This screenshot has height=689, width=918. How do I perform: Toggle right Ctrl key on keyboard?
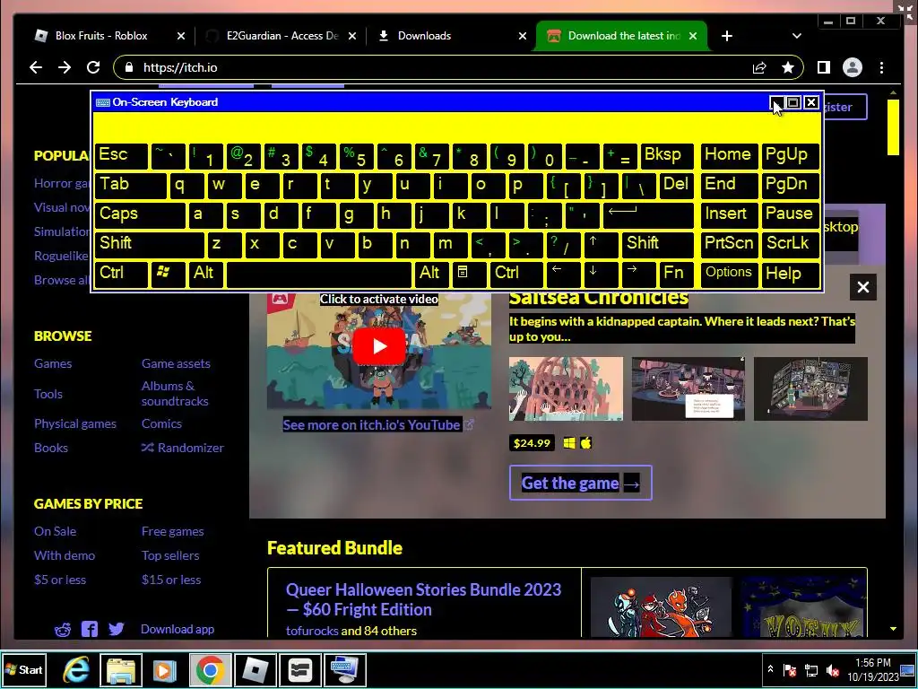tap(516, 273)
